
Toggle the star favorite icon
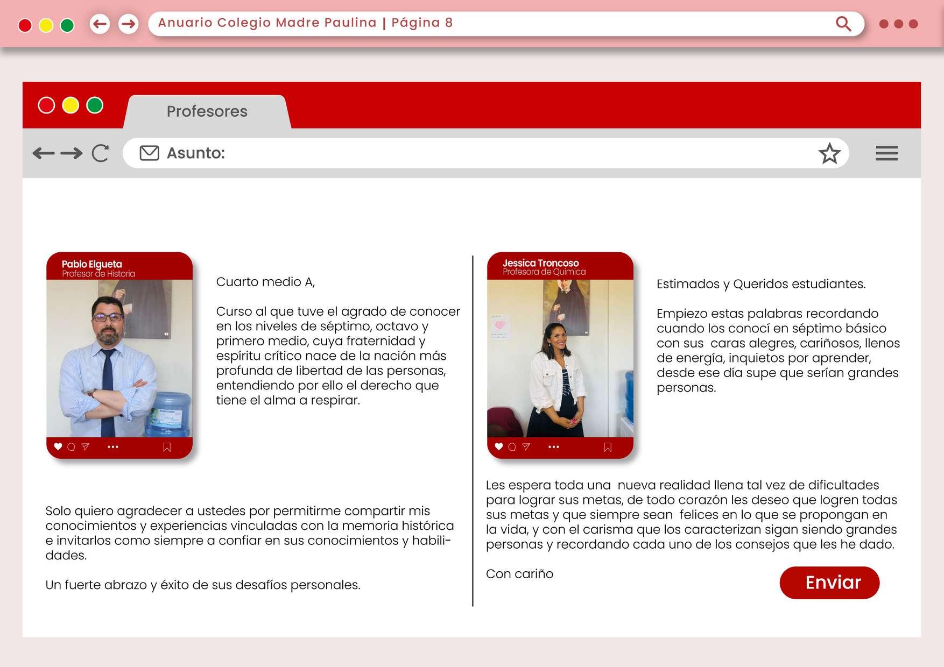point(829,153)
